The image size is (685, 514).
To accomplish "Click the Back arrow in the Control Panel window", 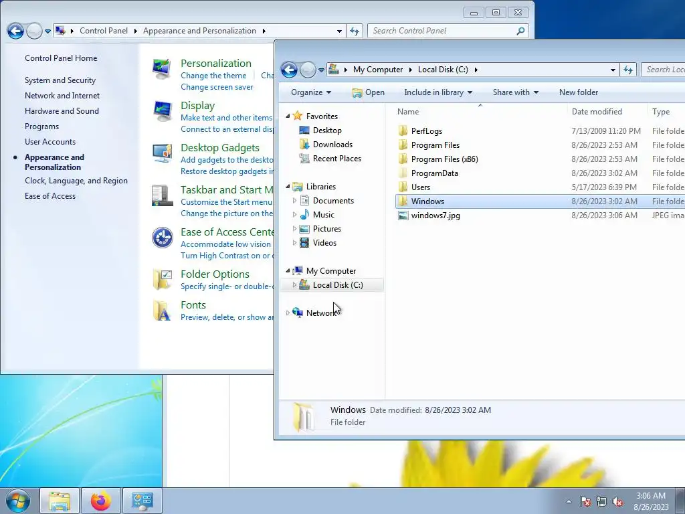I will click(x=16, y=31).
